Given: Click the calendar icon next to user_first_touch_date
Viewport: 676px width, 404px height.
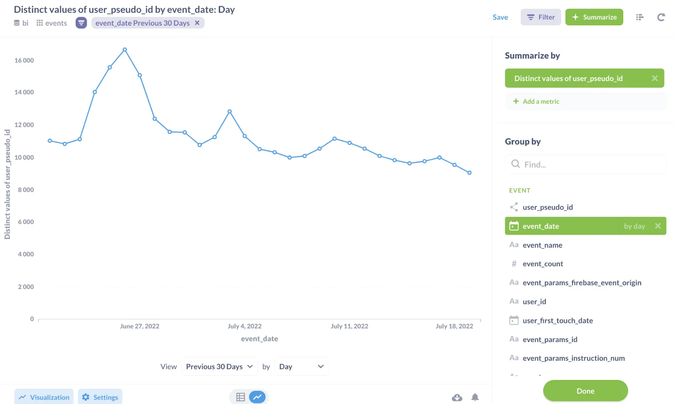Looking at the screenshot, I should (x=514, y=320).
